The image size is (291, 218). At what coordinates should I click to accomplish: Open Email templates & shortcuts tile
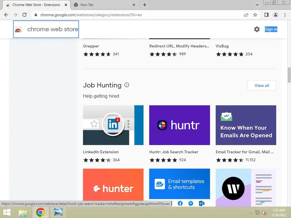click(x=180, y=185)
